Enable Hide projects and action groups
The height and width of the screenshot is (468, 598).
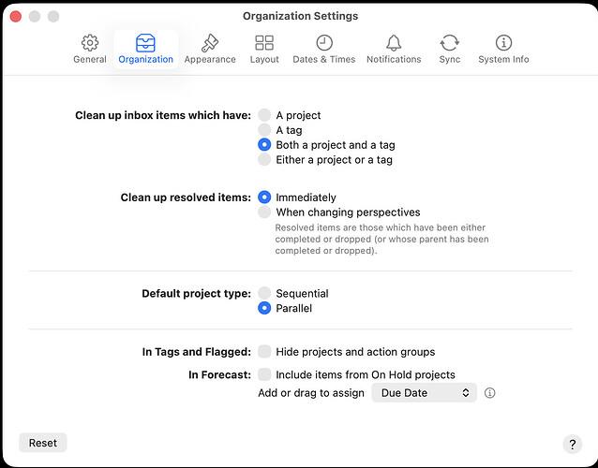265,352
